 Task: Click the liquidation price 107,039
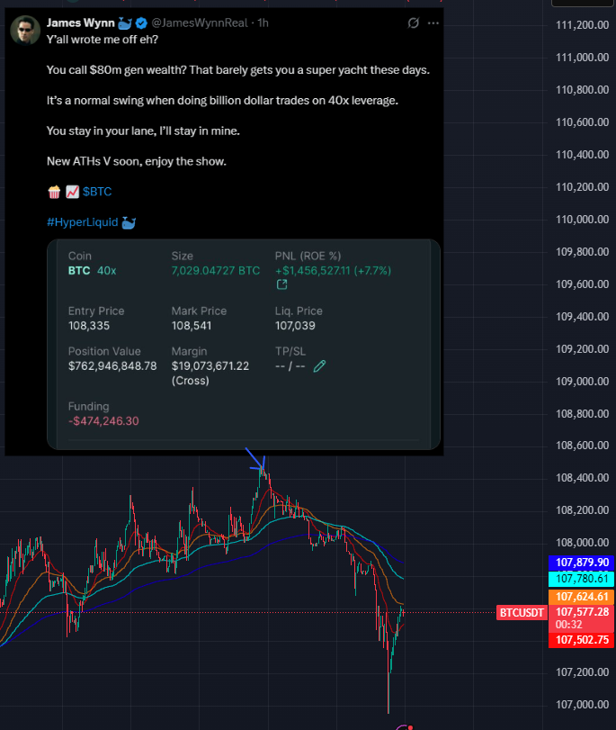295,326
